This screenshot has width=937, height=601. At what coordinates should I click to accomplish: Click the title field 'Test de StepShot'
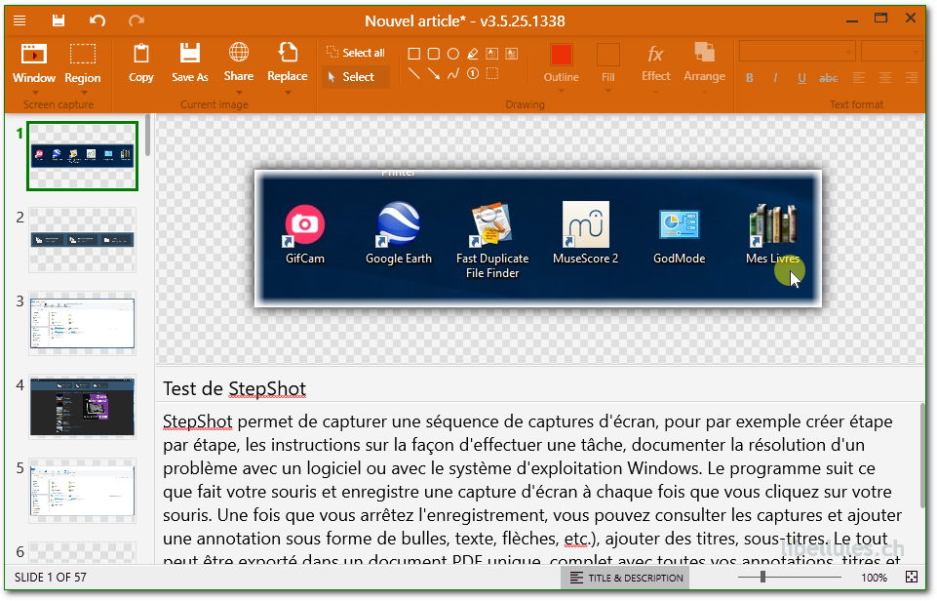click(234, 388)
